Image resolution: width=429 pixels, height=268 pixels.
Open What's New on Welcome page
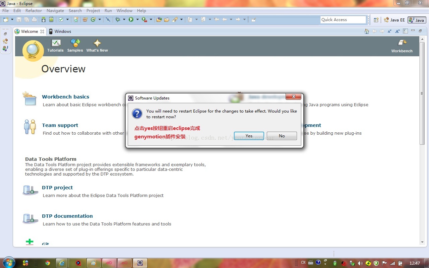[x=97, y=46]
